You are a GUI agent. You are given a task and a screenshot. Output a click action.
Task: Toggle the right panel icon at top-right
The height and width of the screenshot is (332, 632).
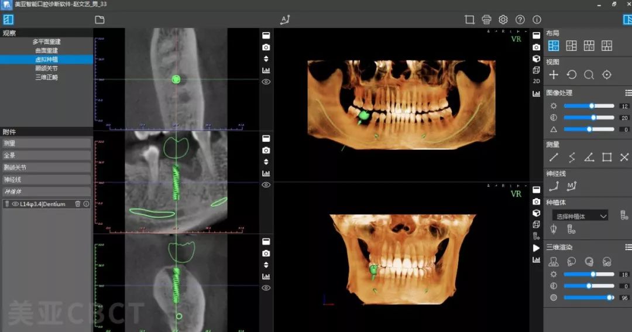coord(627,19)
